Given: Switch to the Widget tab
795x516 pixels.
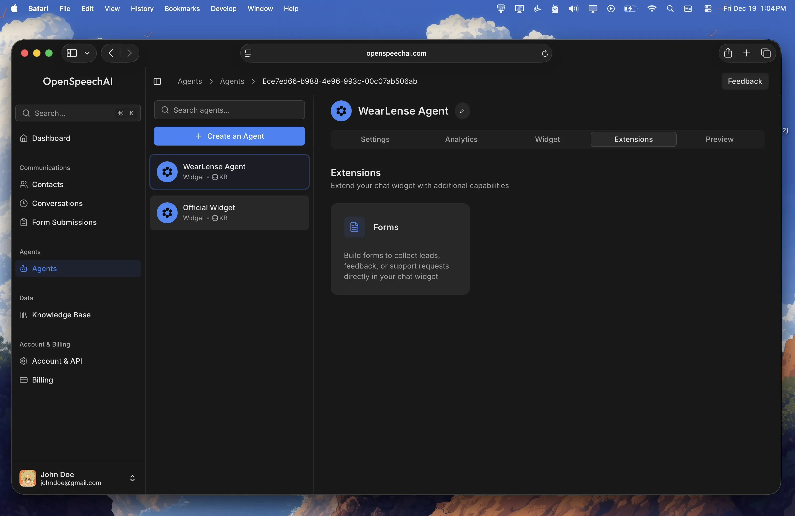Looking at the screenshot, I should 547,139.
